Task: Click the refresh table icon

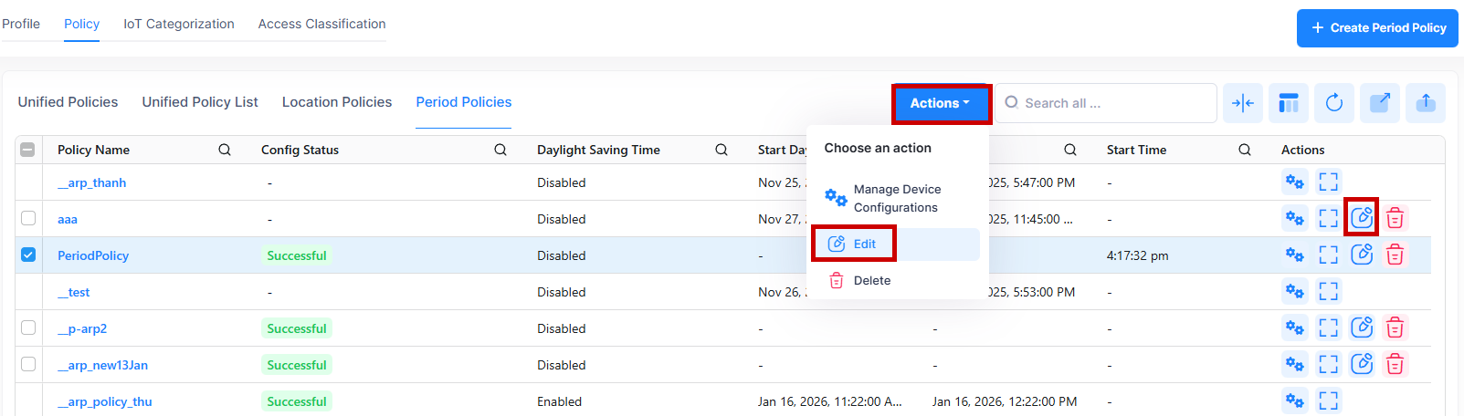Action: [x=1333, y=103]
